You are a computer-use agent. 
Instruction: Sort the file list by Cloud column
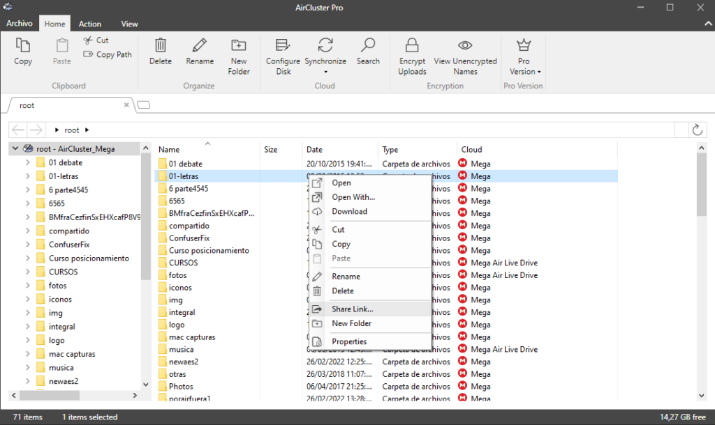coord(537,149)
